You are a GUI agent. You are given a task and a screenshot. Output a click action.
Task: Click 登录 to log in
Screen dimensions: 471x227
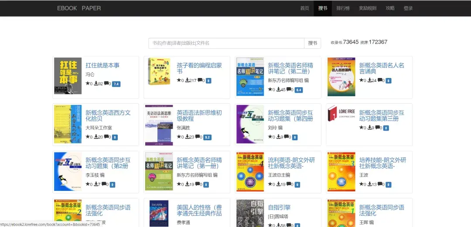[x=408, y=8]
